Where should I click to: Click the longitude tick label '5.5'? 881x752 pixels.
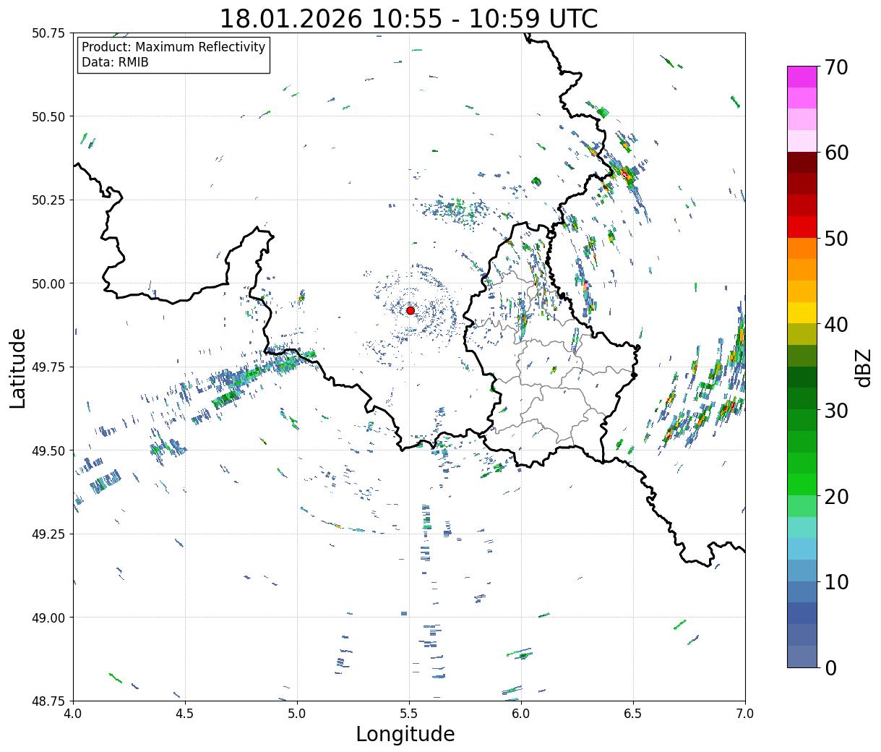[409, 713]
